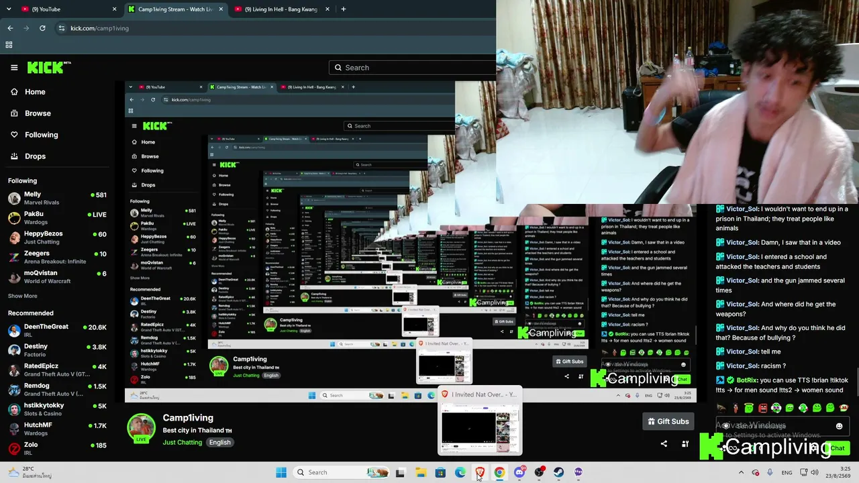The height and width of the screenshot is (483, 859).
Task: Open moQvistan channel in Following
Action: point(57,277)
